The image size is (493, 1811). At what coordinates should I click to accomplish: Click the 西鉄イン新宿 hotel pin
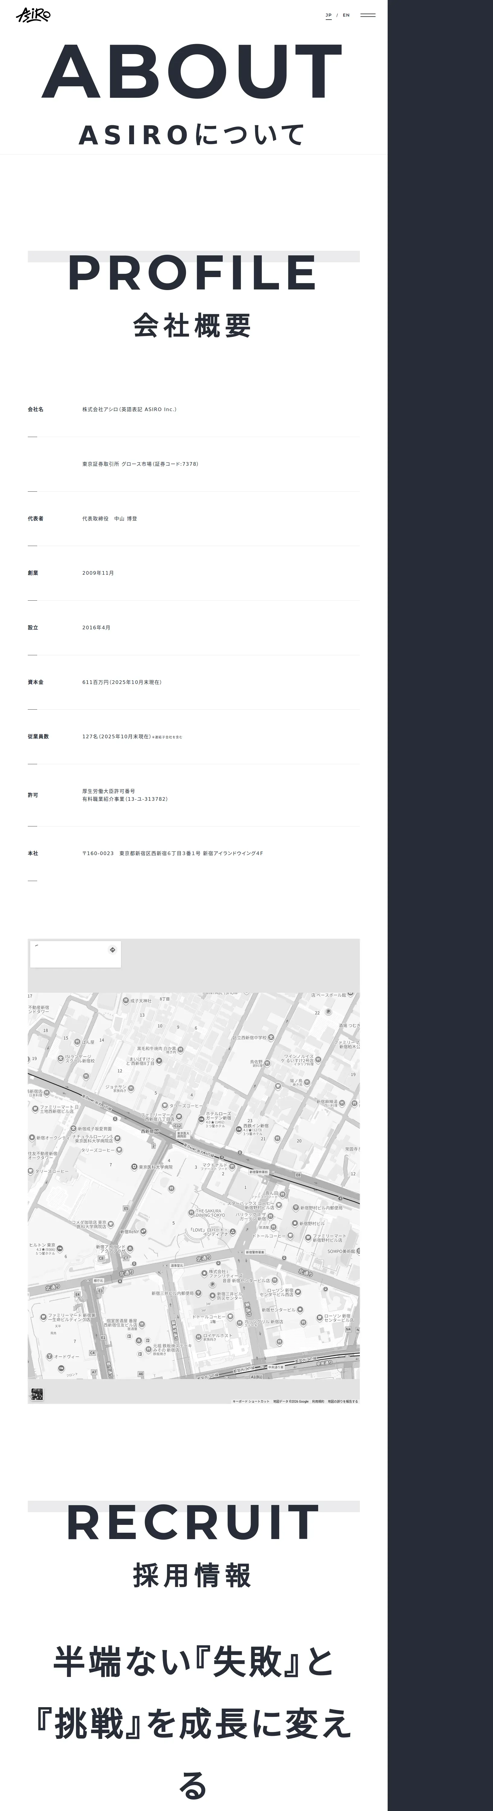[x=239, y=1129]
